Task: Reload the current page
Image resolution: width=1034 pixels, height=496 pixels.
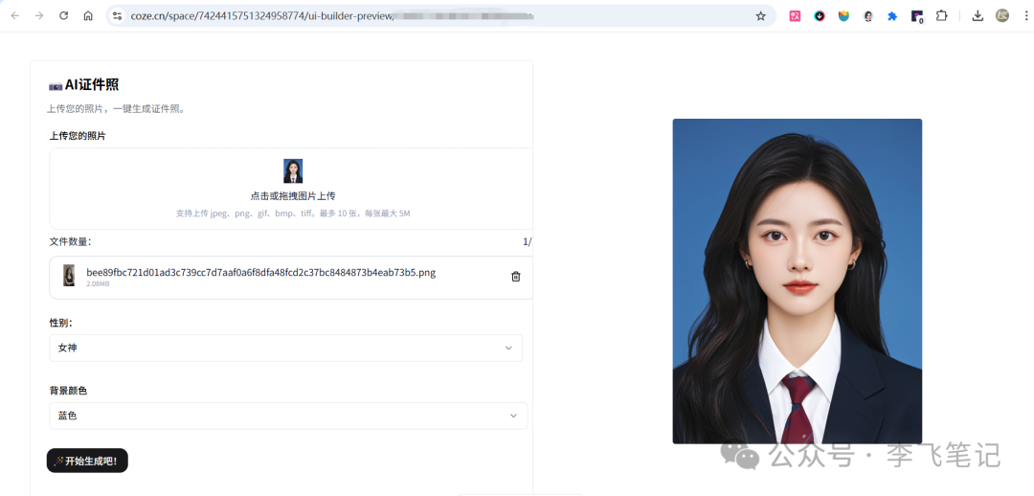Action: tap(63, 15)
